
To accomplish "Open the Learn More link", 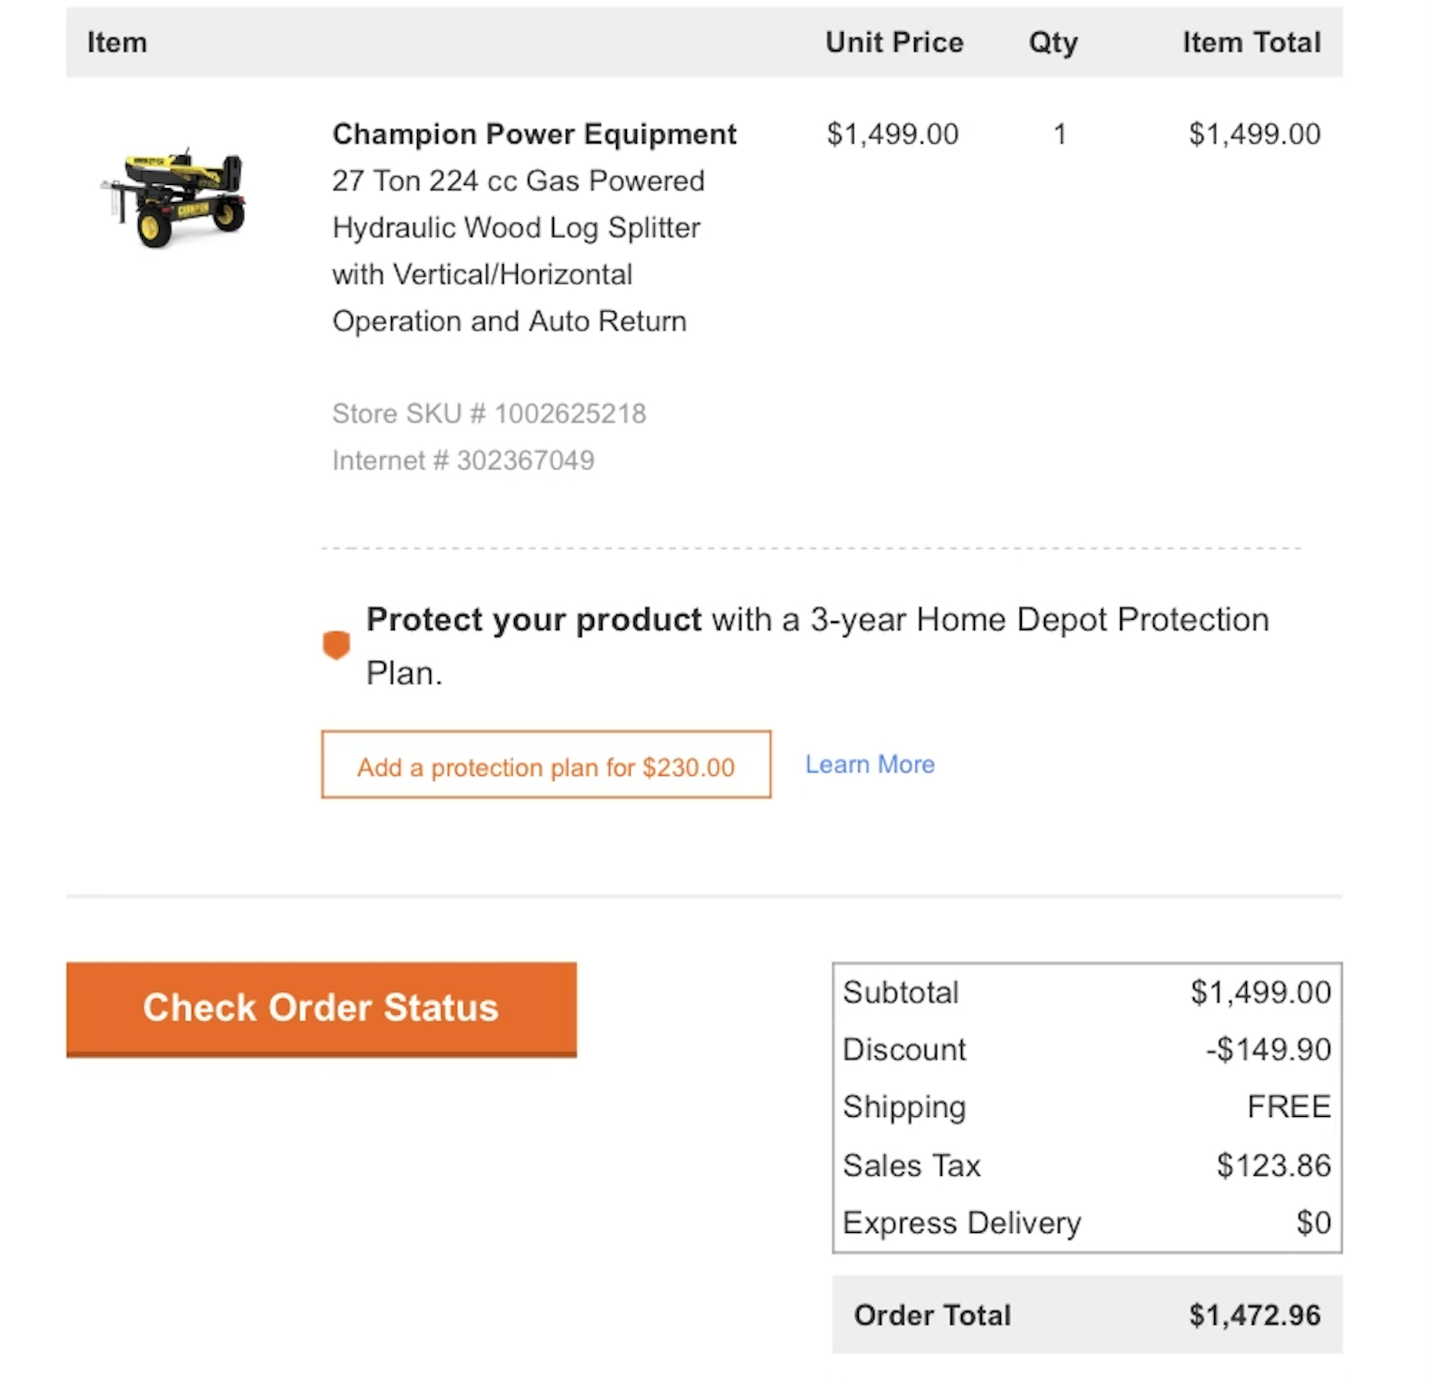I will 870,764.
